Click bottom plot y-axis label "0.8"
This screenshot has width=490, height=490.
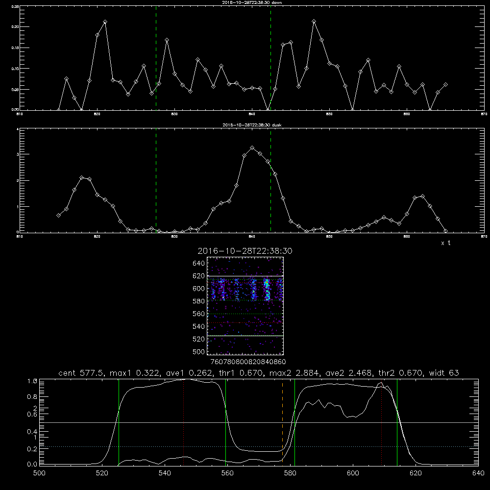32,397
